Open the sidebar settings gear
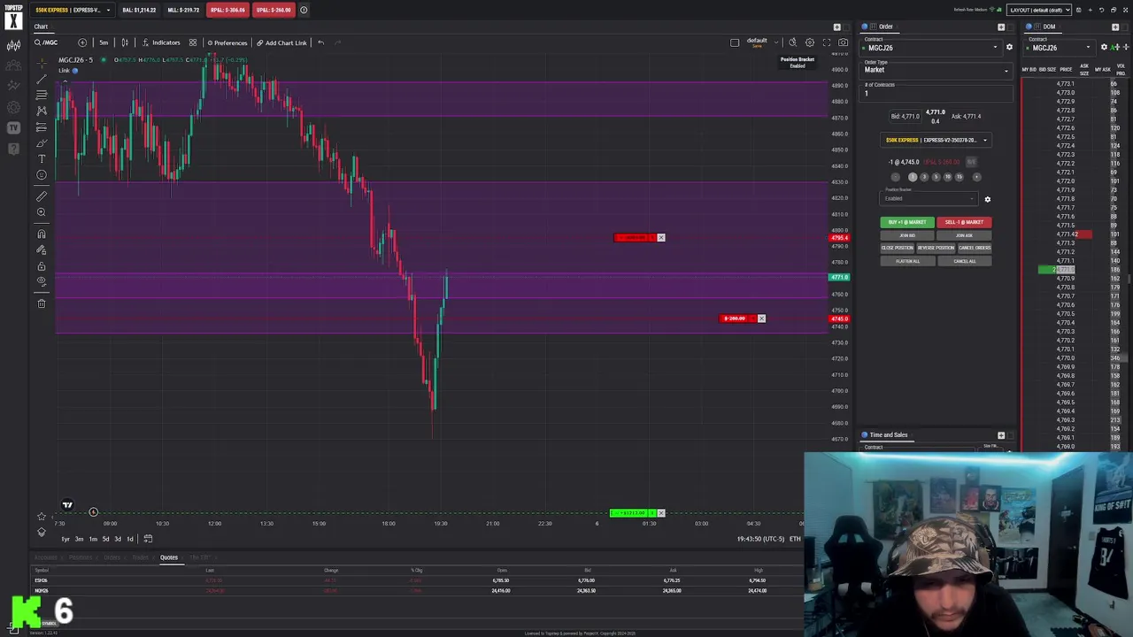 13,108
